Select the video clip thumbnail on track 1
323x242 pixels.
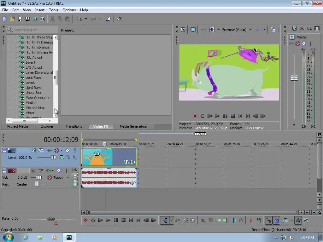97,157
